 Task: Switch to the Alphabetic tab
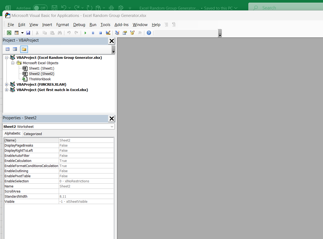(13, 133)
